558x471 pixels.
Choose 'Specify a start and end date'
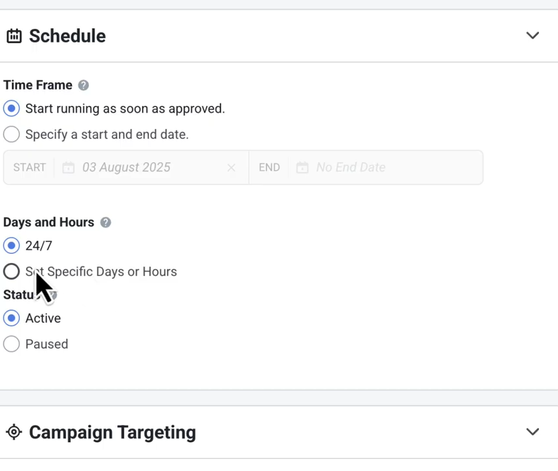pos(11,135)
